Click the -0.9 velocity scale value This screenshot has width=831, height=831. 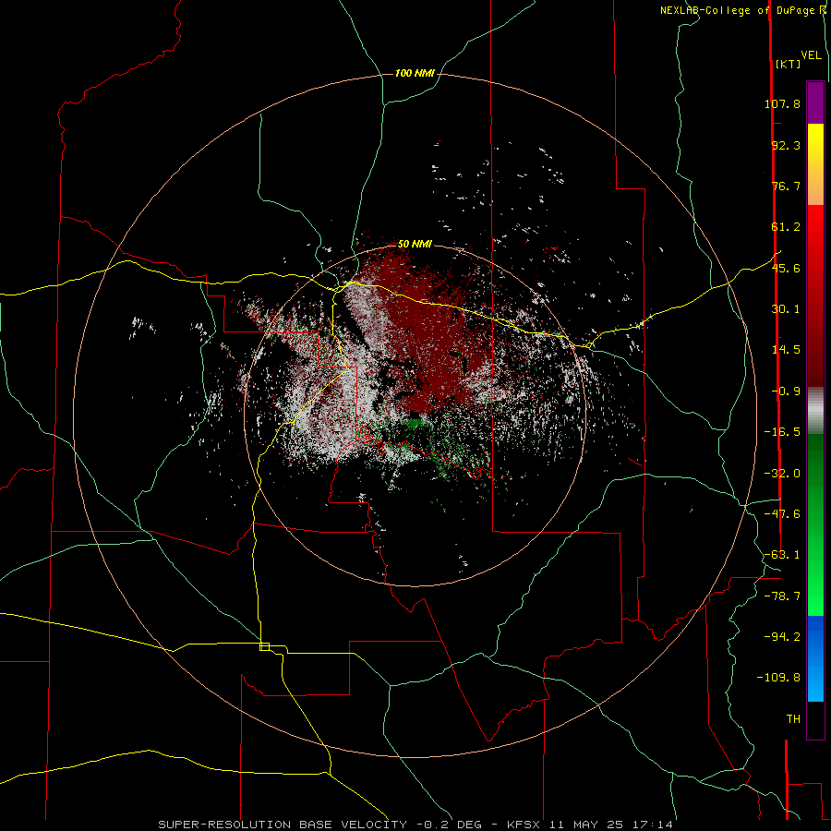coord(786,391)
